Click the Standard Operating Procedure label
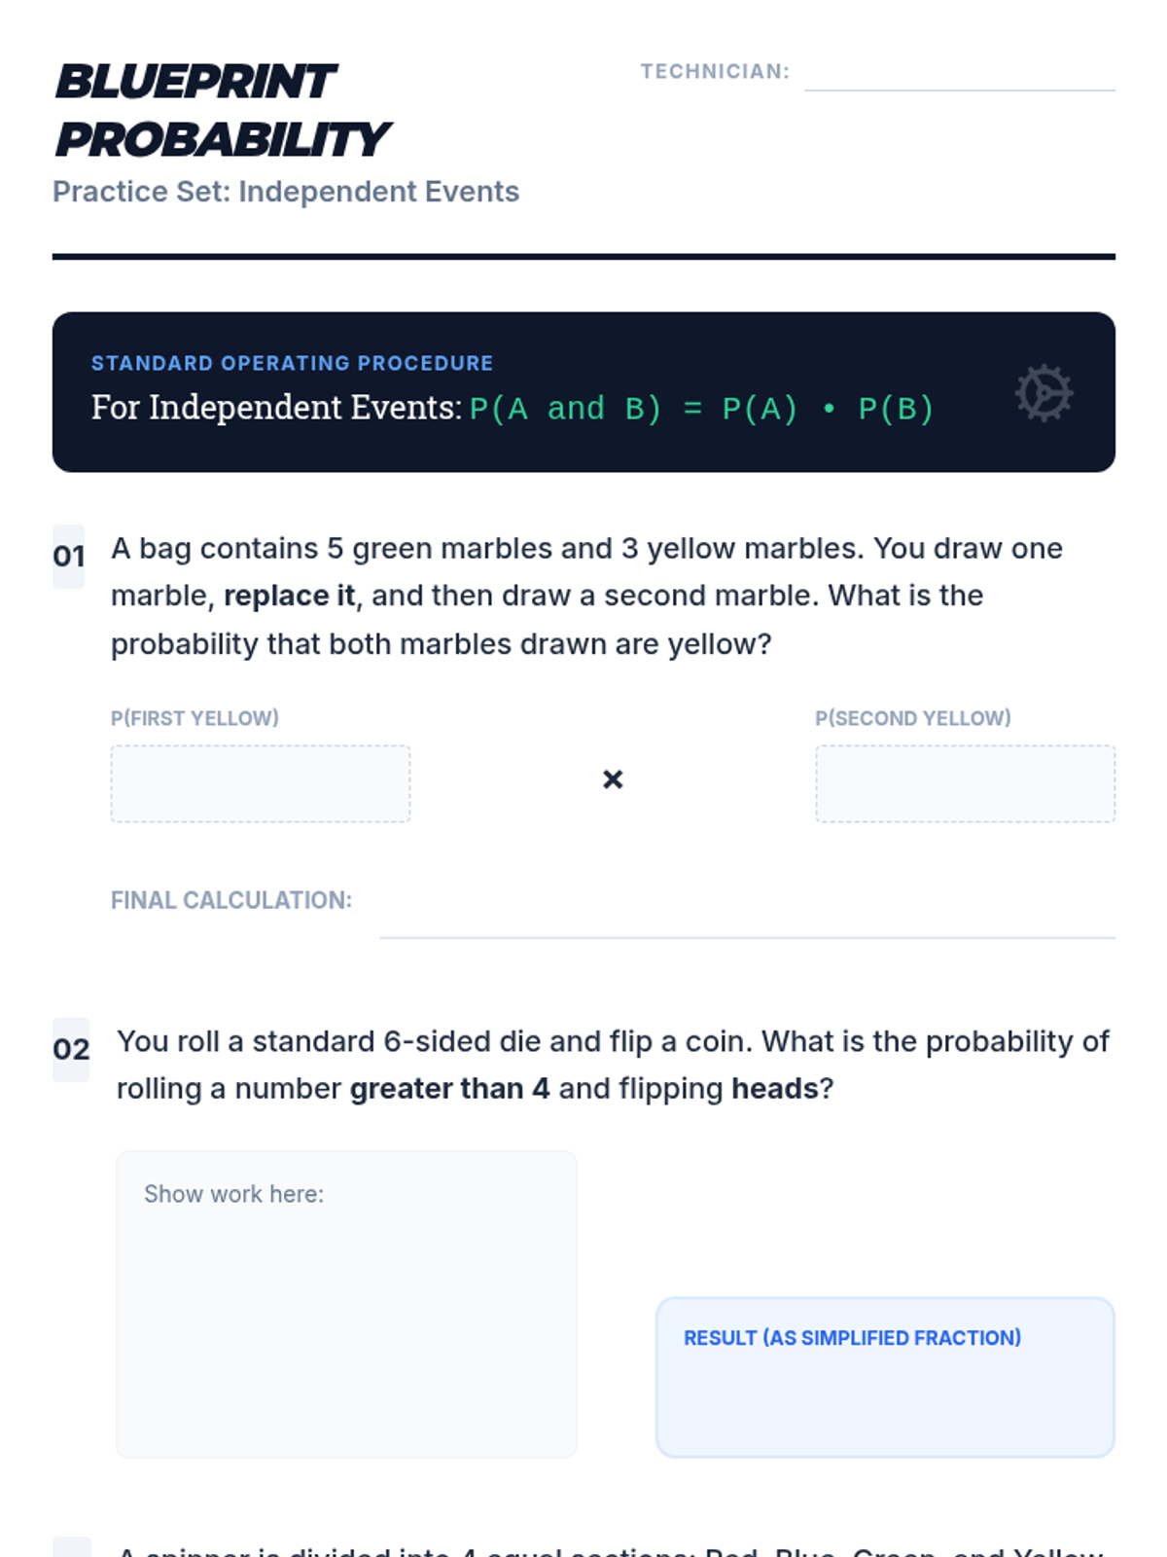 [x=292, y=363]
